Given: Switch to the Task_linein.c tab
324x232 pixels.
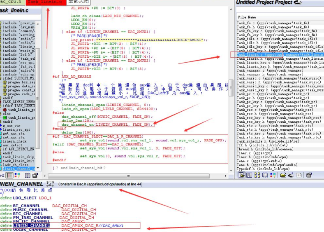Looking at the screenshot, I should tap(46, 2).
